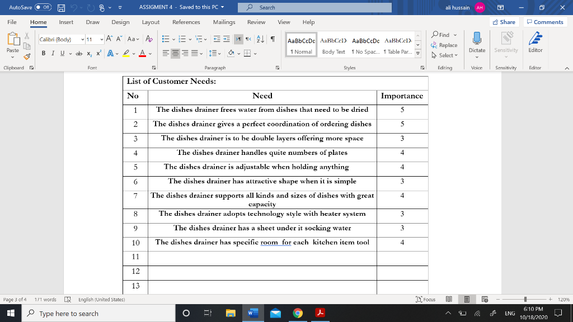Open the font name Calibri dropdown
This screenshot has width=573, height=322.
[83, 40]
